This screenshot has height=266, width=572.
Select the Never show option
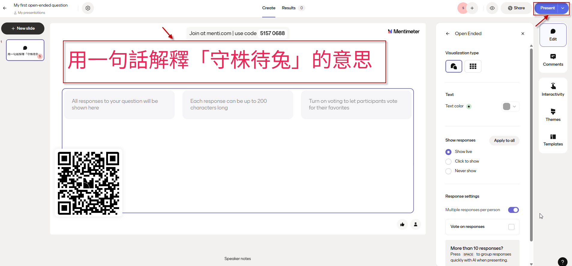tap(448, 171)
